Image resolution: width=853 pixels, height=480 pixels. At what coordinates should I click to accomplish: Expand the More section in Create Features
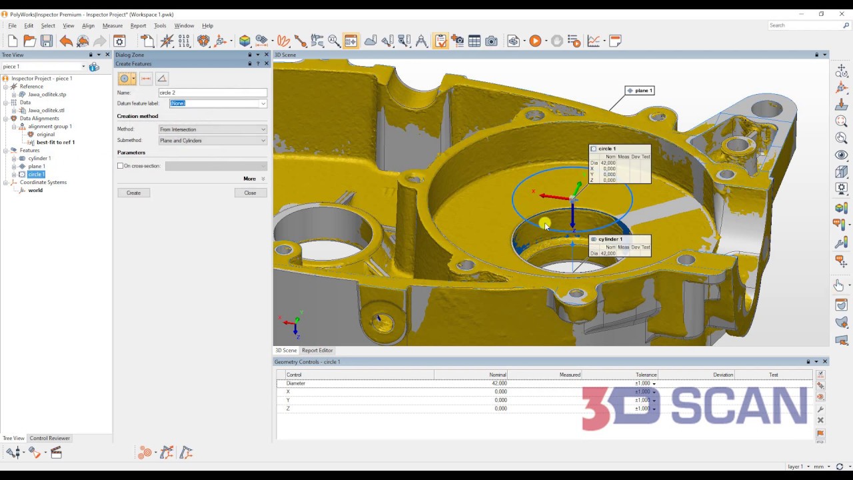pyautogui.click(x=250, y=179)
